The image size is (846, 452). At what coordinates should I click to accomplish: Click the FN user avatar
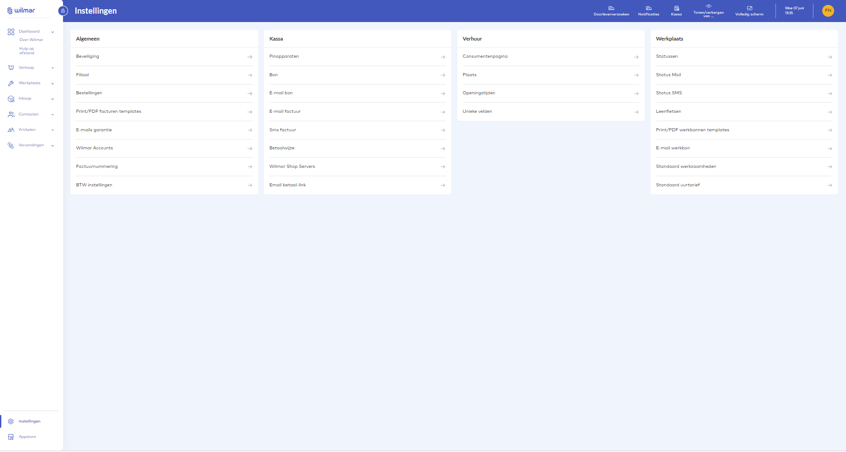[x=828, y=11]
